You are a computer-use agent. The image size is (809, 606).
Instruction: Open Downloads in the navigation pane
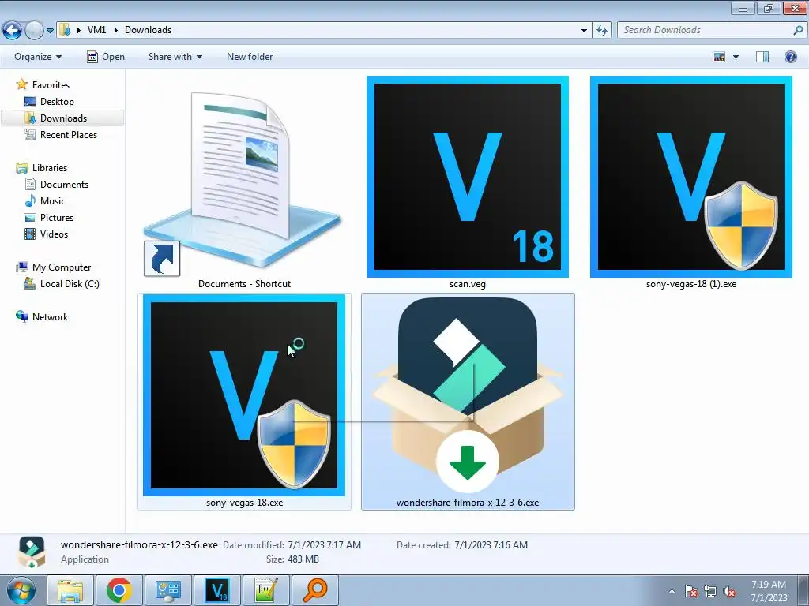(56, 118)
